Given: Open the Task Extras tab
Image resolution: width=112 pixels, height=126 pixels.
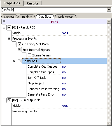Looking at the screenshot, I should click(x=66, y=17).
